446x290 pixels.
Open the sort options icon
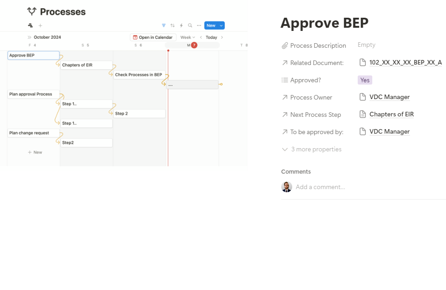172,25
